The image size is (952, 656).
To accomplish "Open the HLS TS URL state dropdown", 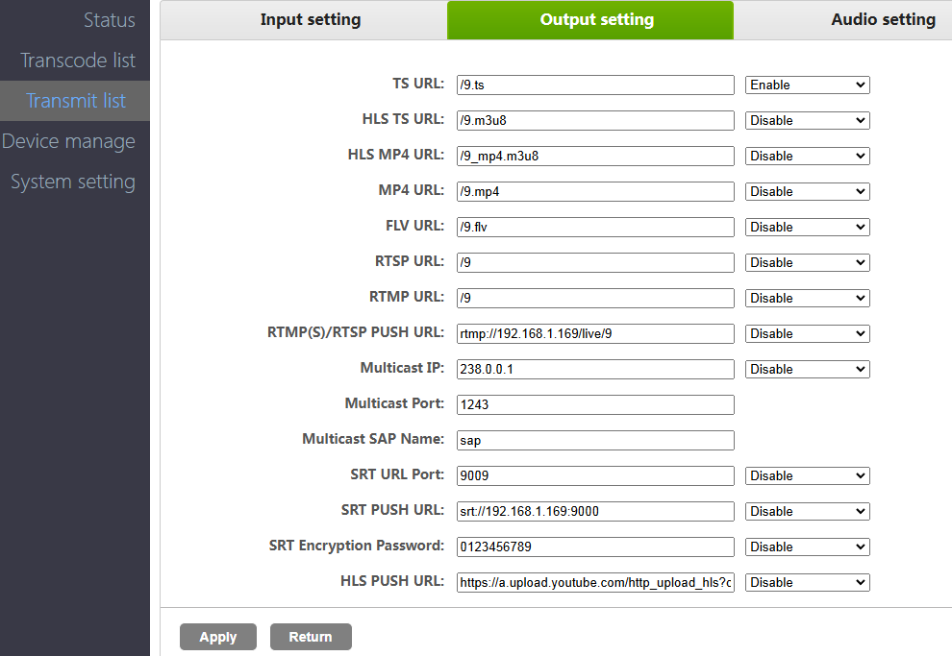I will pyautogui.click(x=808, y=121).
